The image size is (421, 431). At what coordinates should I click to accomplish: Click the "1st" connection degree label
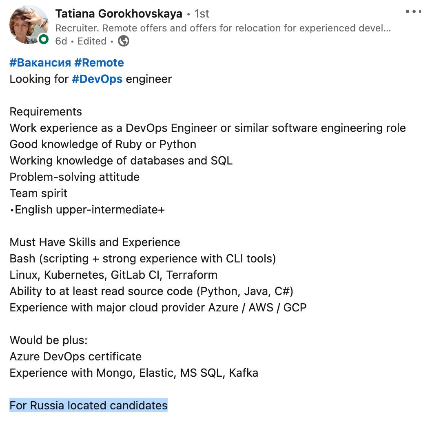[x=202, y=14]
